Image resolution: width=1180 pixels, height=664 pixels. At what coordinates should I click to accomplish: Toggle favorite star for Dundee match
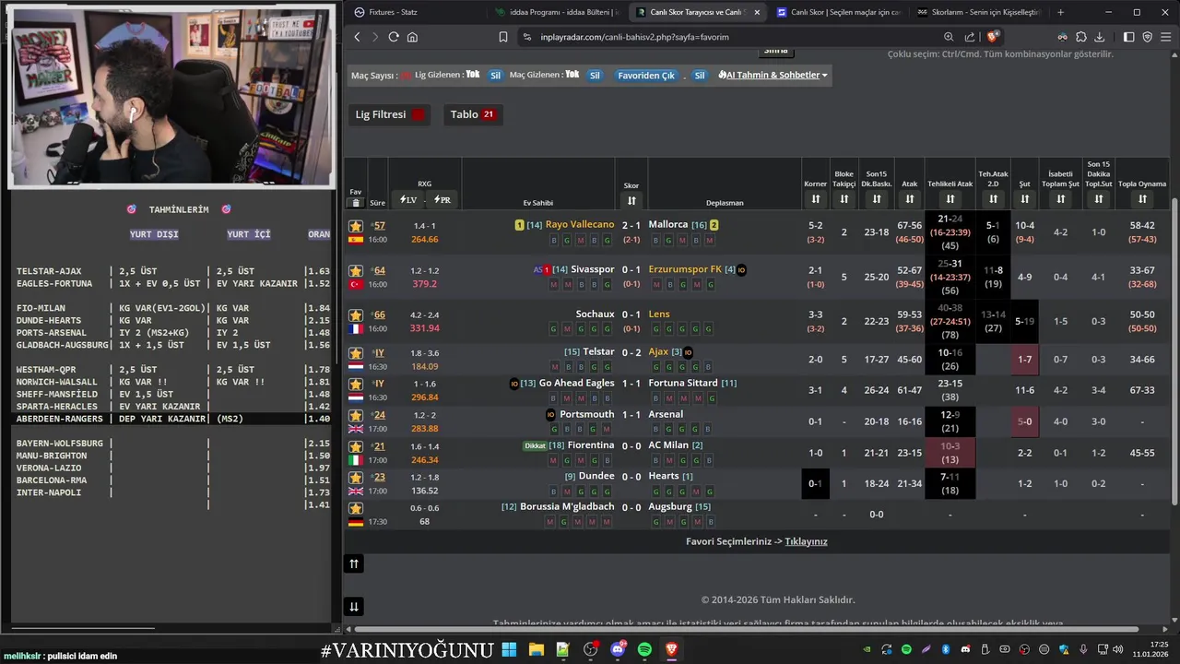coord(356,478)
